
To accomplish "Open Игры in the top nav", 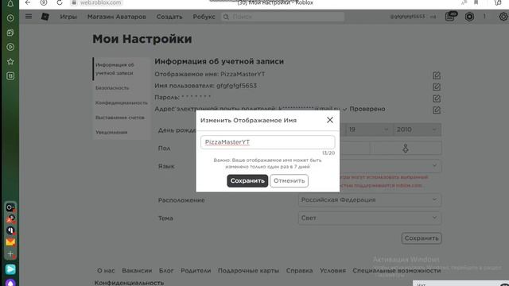I will (68, 17).
